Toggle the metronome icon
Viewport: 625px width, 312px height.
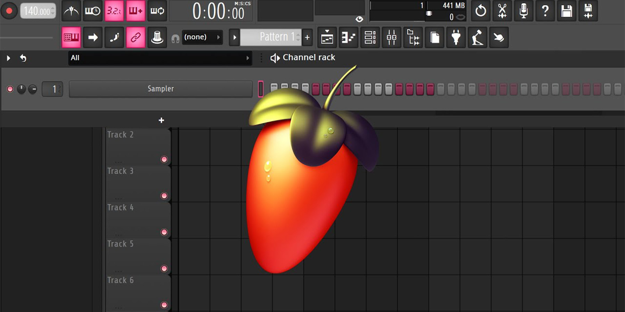coord(71,11)
